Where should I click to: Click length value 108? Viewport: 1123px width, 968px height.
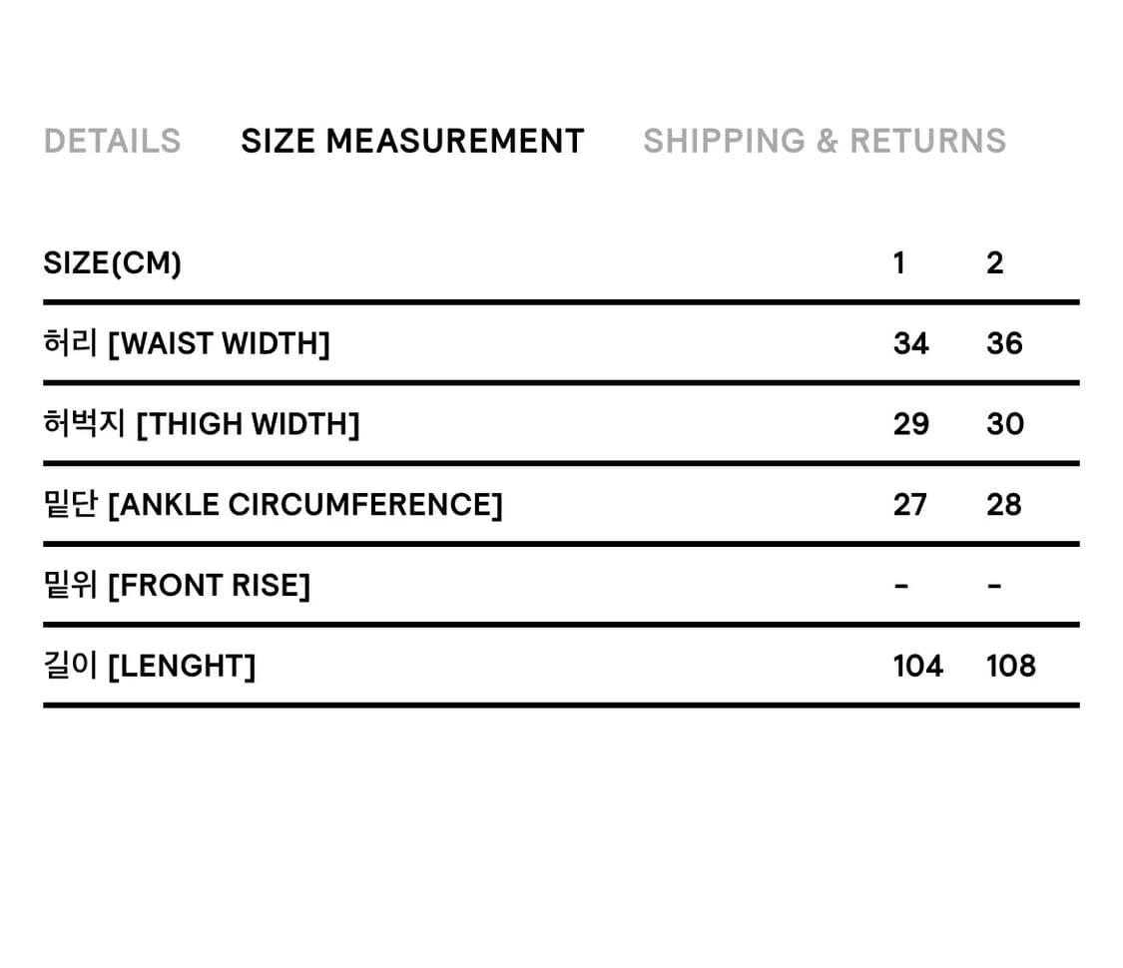click(x=1010, y=666)
